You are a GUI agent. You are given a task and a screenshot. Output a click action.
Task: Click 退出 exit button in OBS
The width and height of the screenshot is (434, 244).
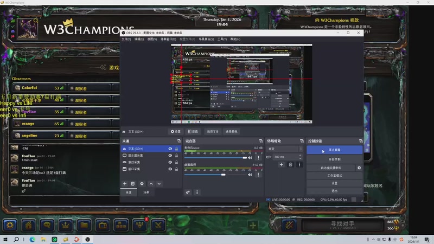pos(334,191)
